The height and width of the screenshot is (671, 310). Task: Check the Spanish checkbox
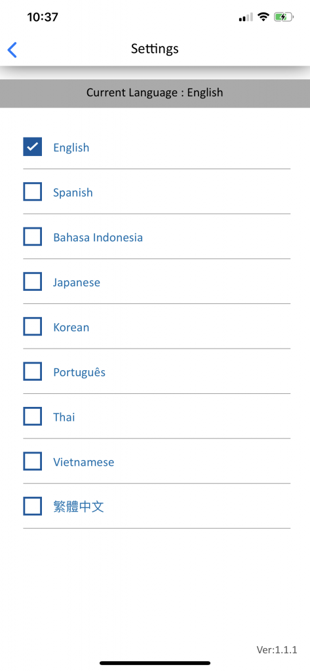pyautogui.click(x=33, y=192)
